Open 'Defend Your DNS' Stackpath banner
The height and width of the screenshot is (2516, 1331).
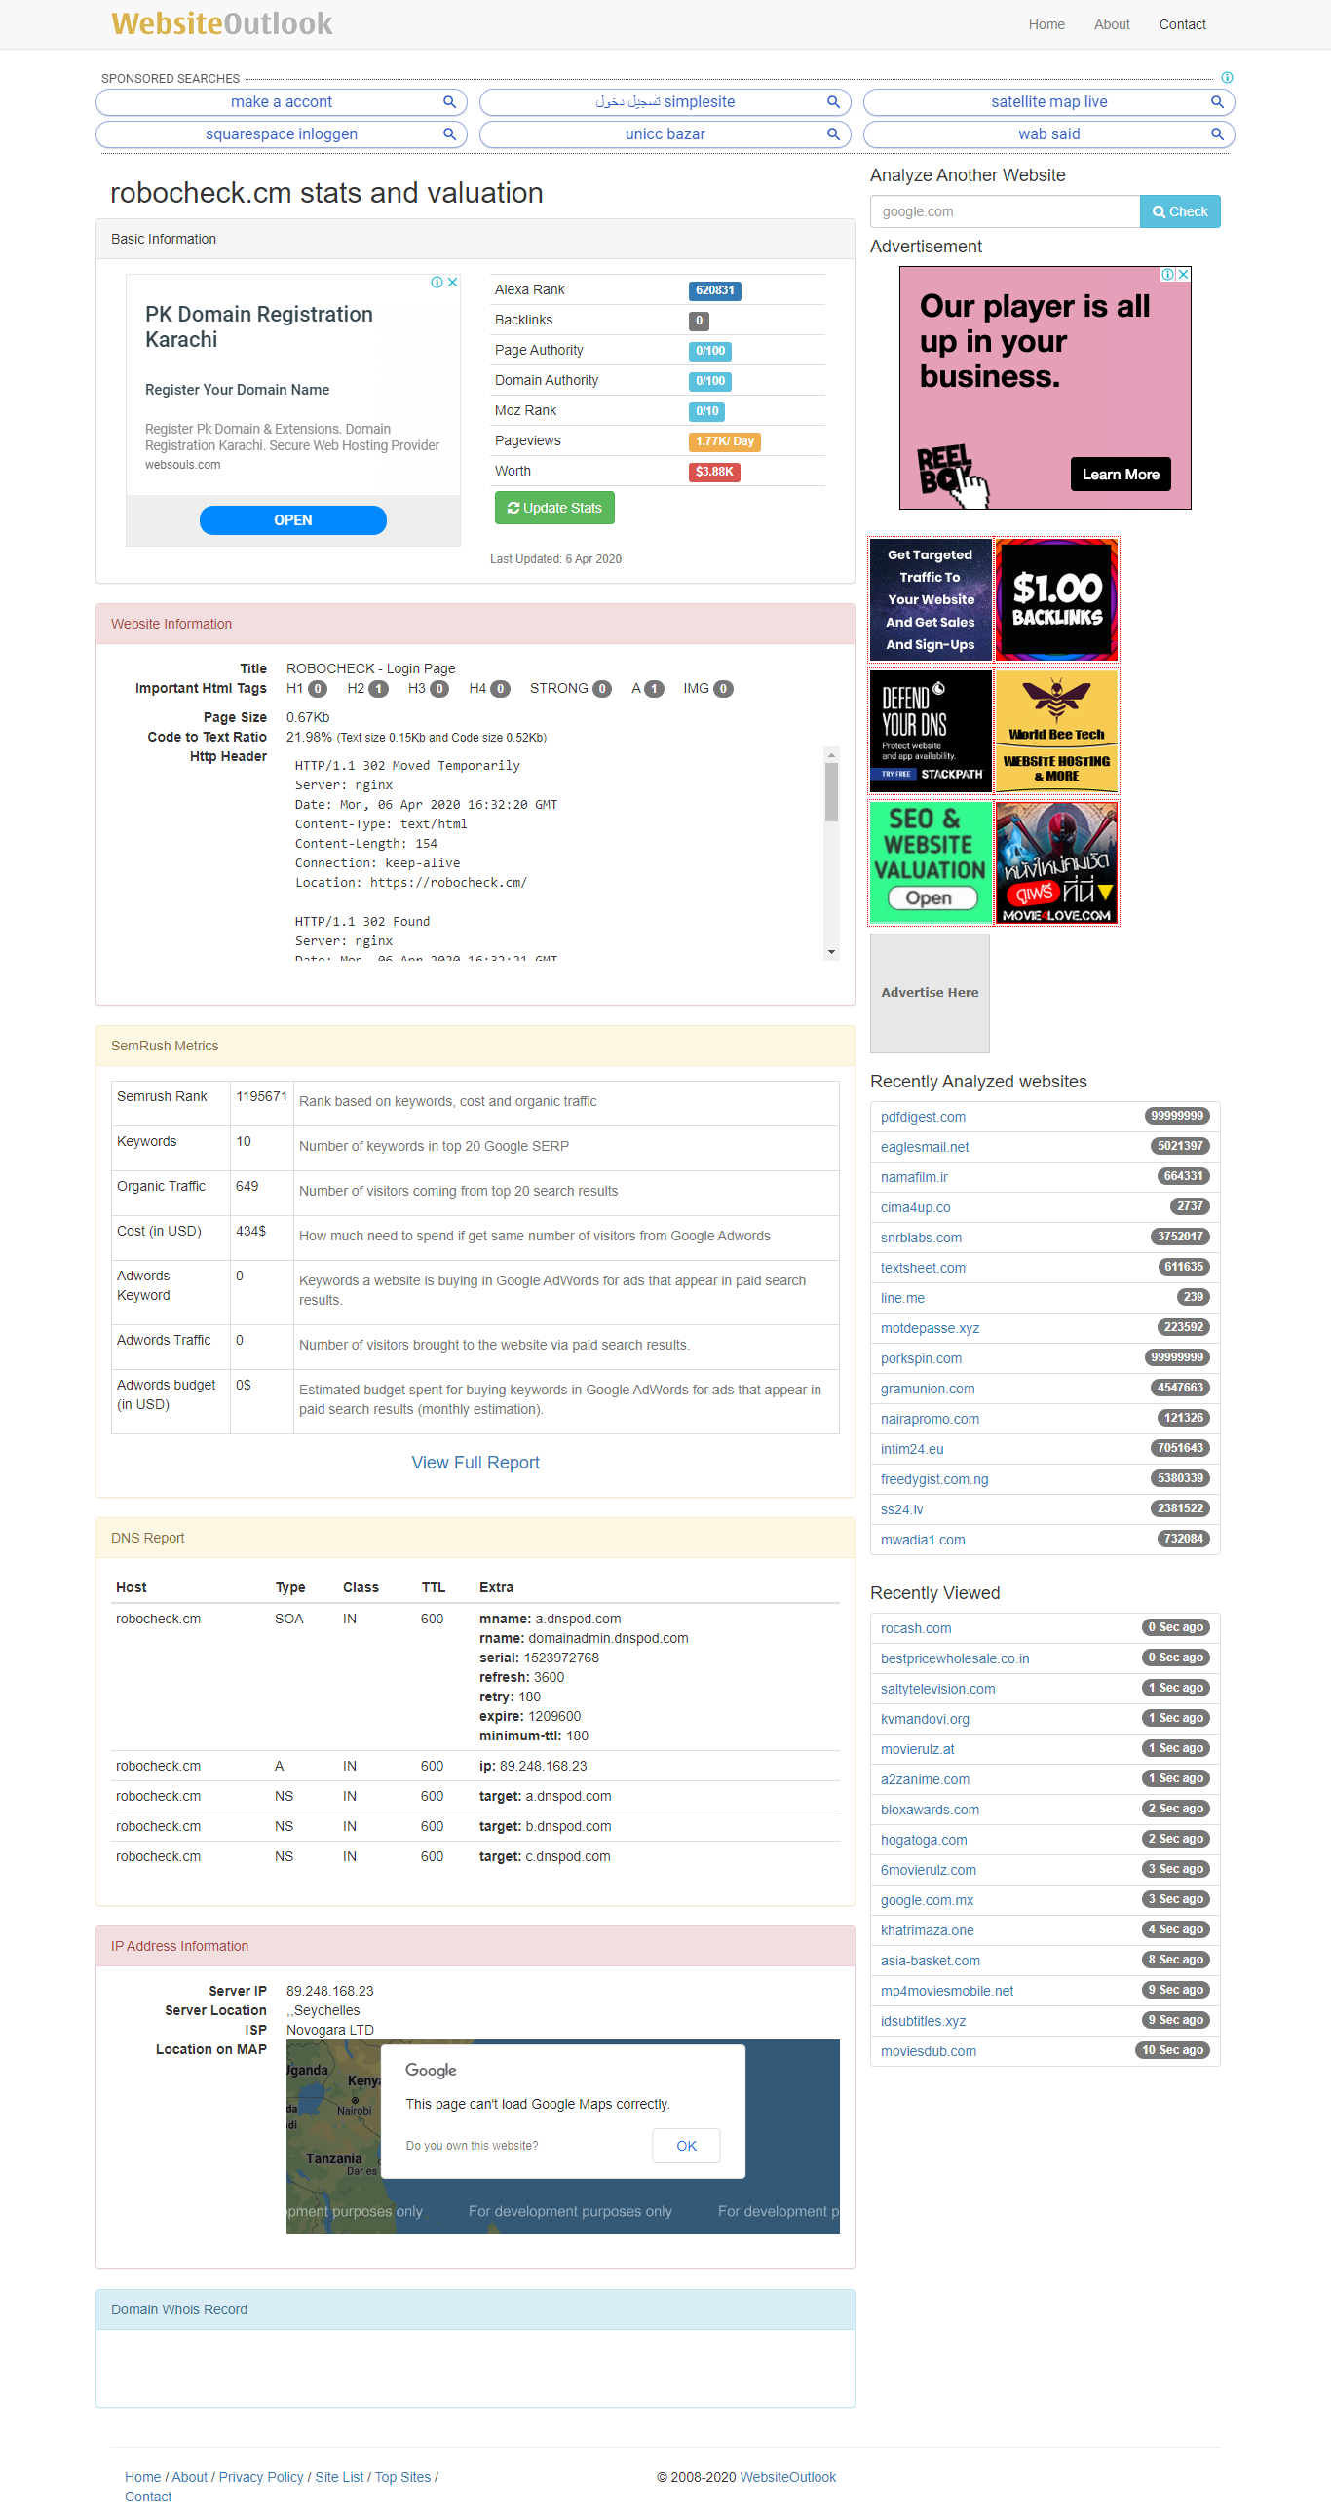[x=930, y=731]
